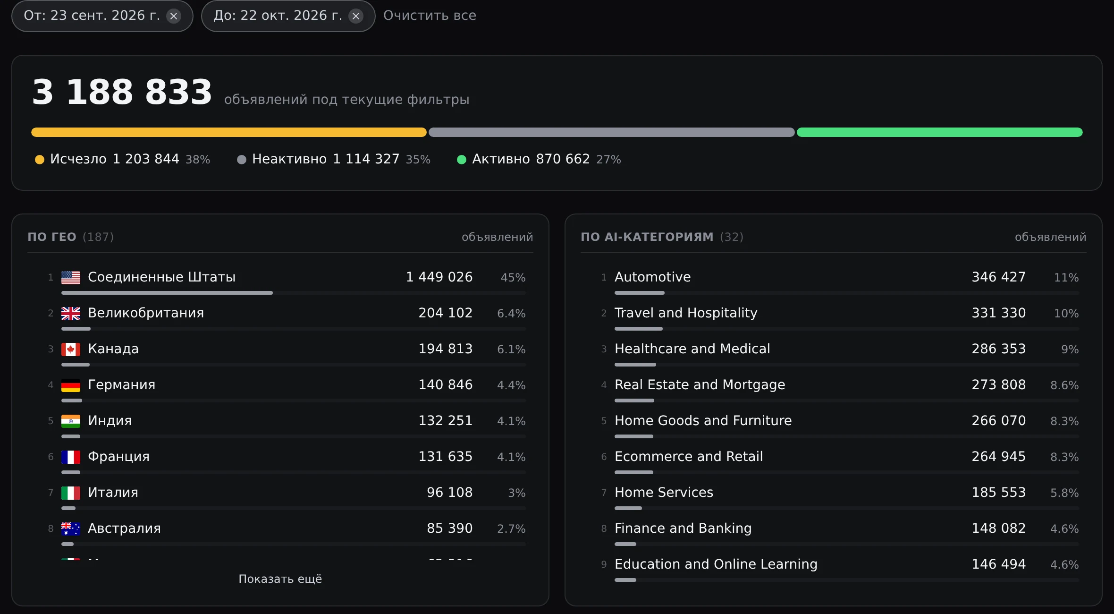Click the yellow 'Исчезло' progress segment
This screenshot has width=1114, height=614.
click(x=229, y=132)
